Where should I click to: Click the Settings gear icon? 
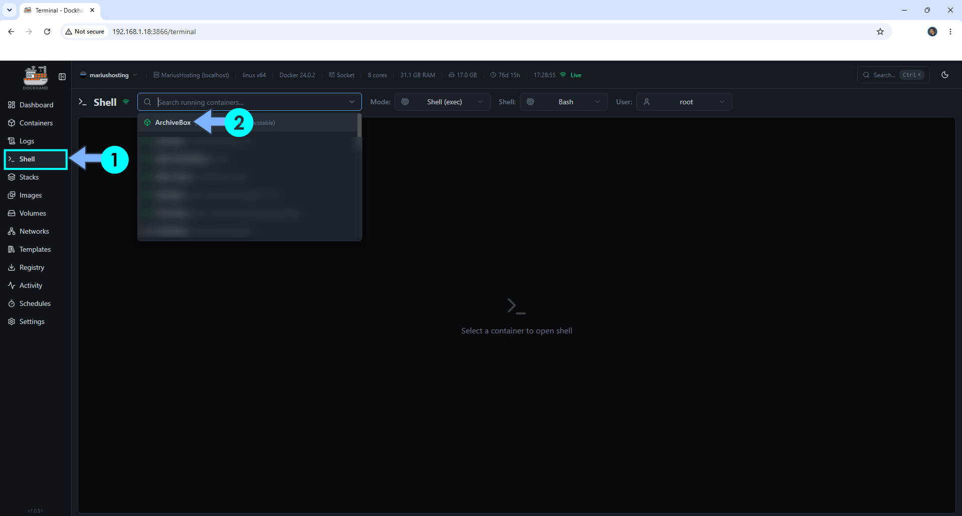click(12, 321)
